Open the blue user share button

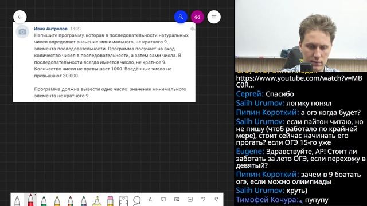(181, 17)
